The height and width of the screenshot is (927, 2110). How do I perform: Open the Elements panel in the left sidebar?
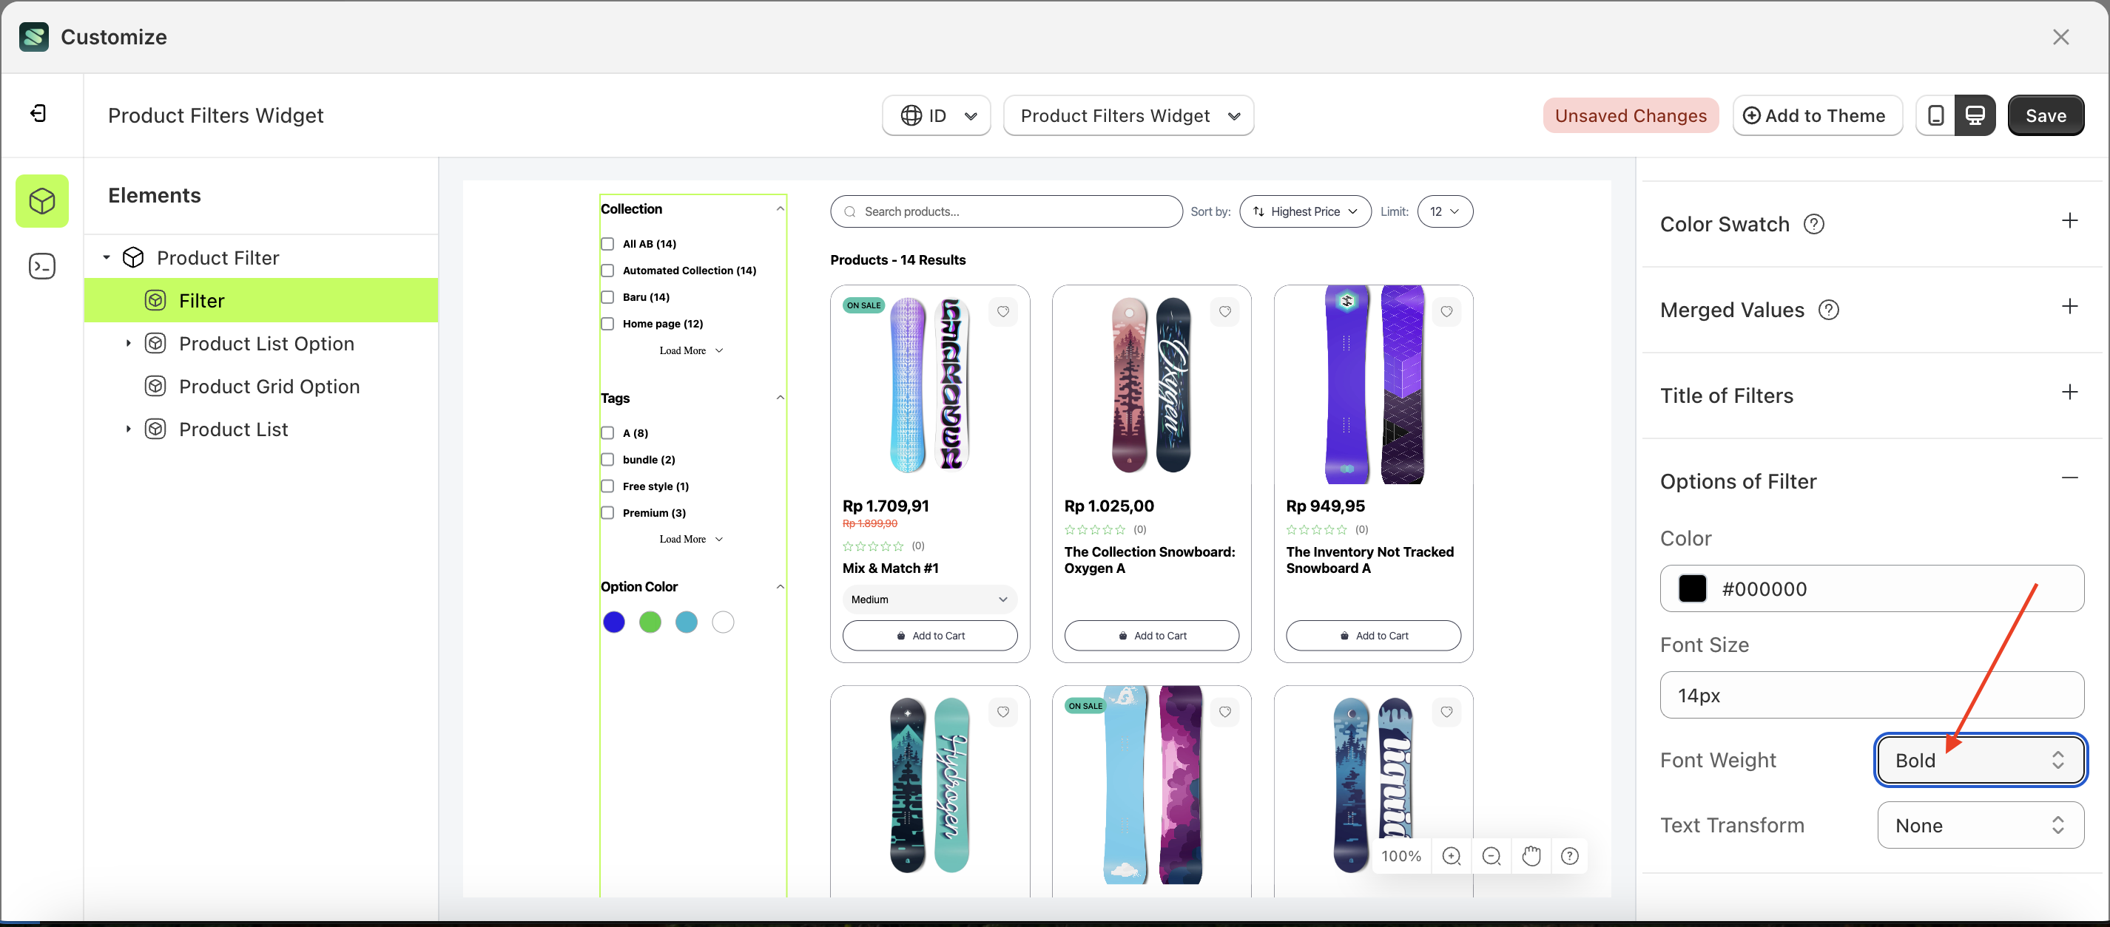[x=41, y=200]
